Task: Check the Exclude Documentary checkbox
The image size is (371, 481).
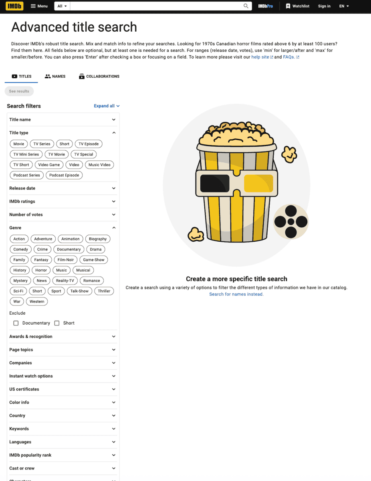Action: coord(16,323)
